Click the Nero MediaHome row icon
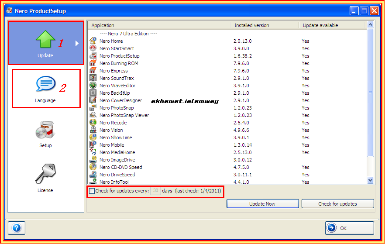 [x=93, y=152]
